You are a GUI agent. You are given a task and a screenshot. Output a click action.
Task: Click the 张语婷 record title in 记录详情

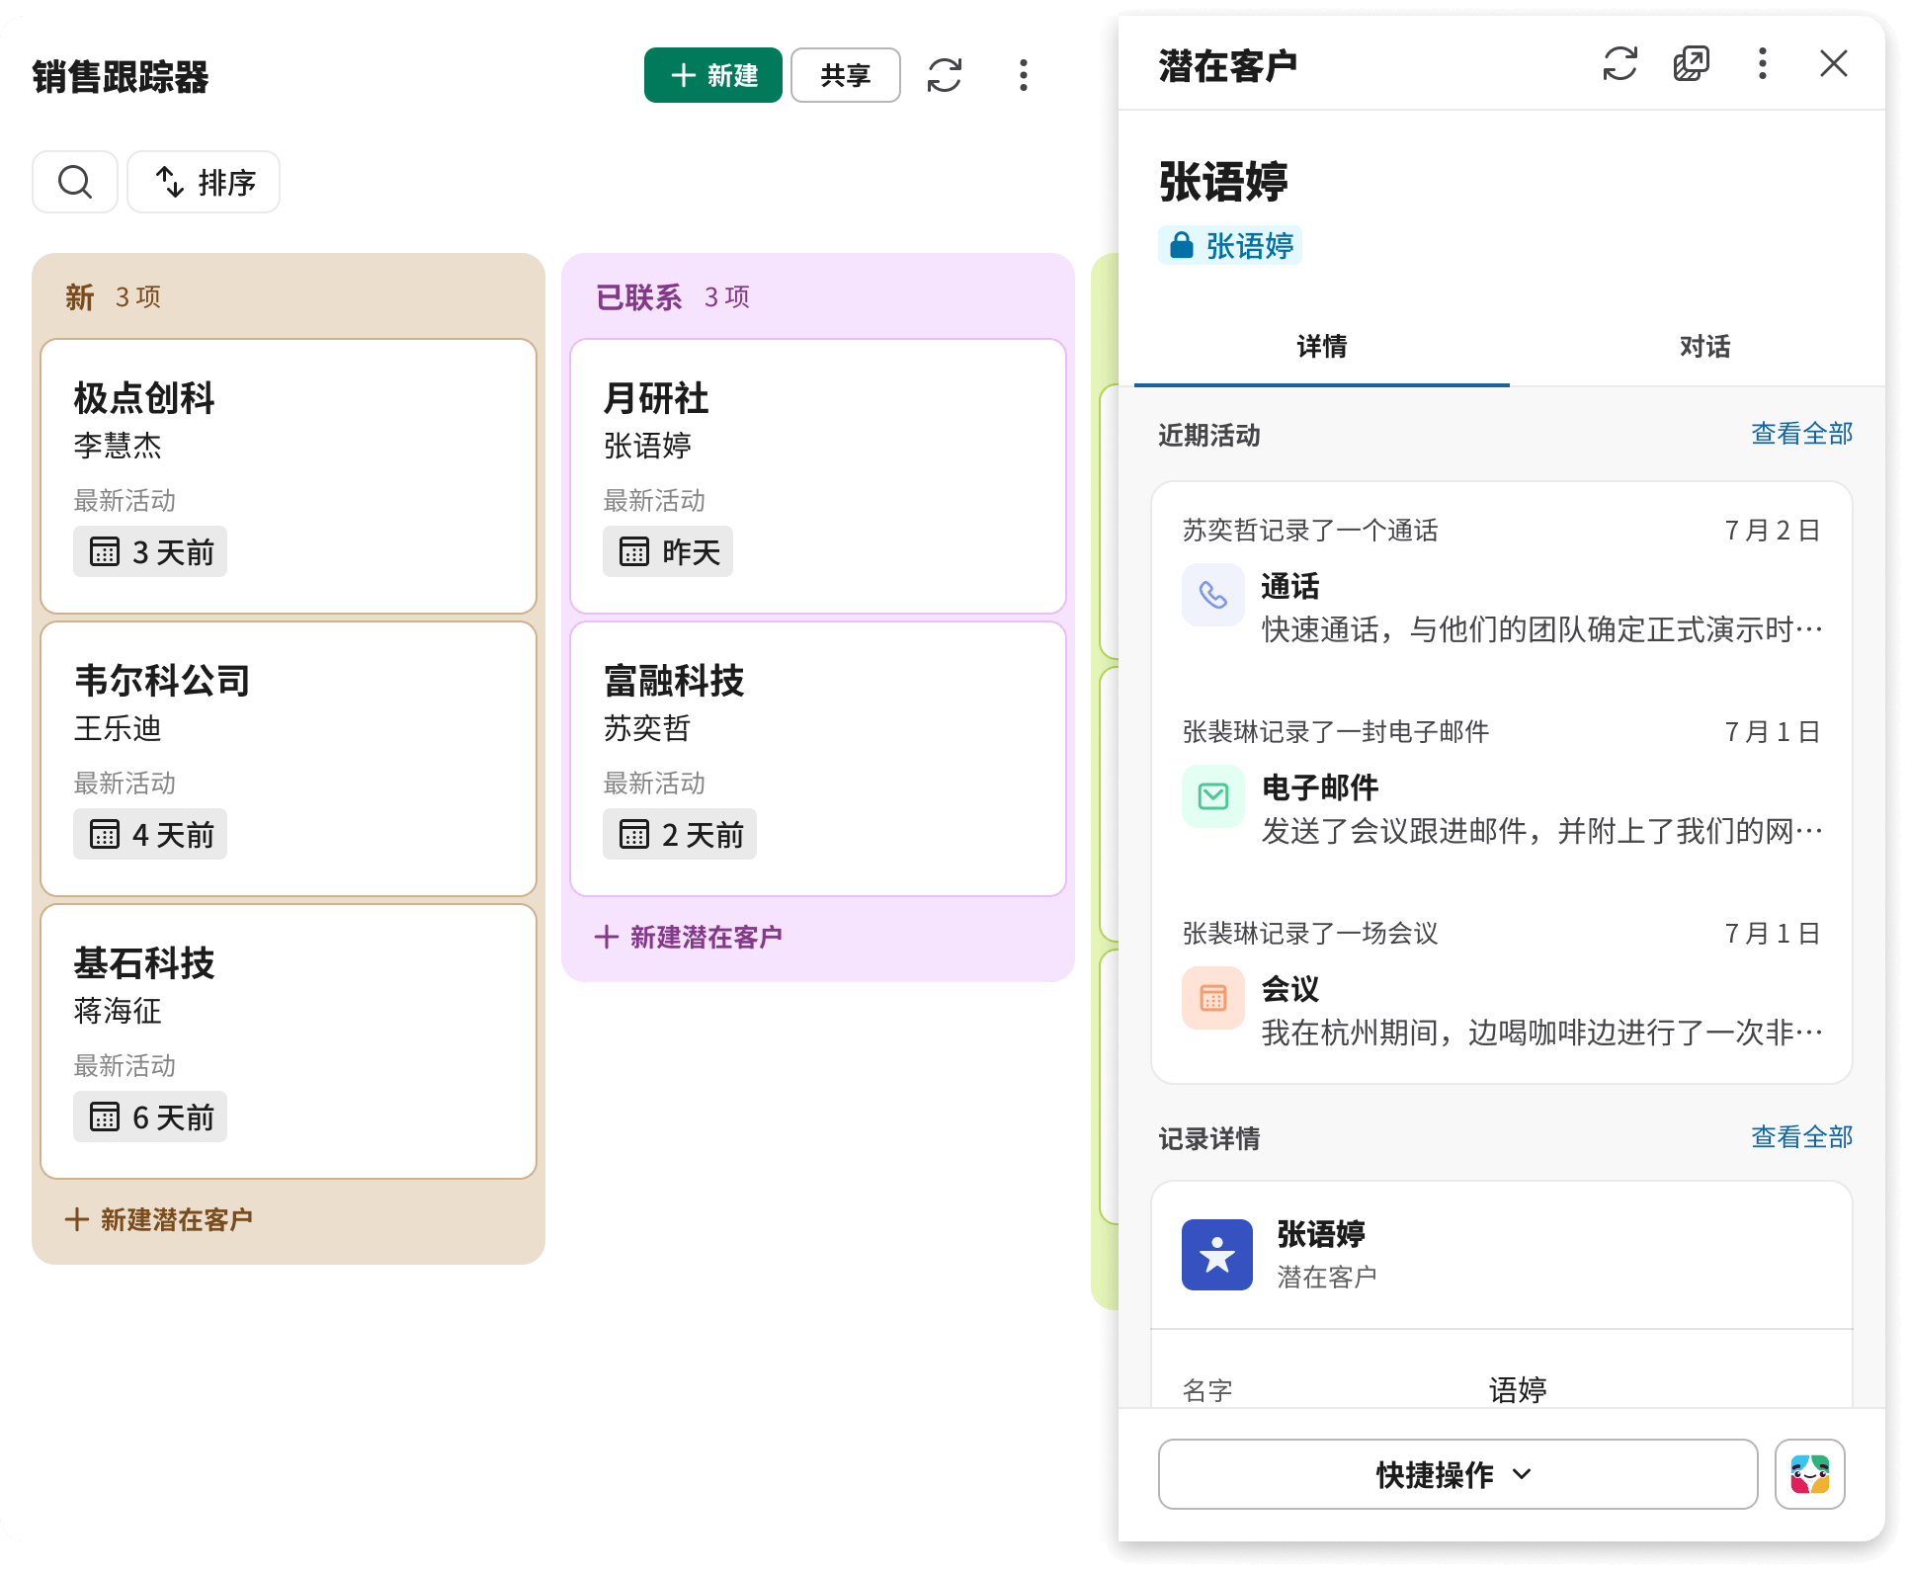(x=1321, y=1234)
